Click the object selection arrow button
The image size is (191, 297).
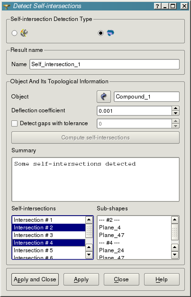[103, 97]
